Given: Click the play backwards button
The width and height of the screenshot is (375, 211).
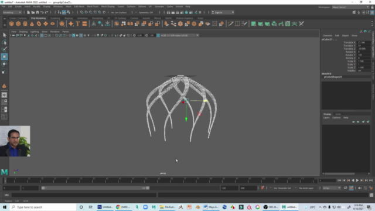Looking at the screenshot, I should [353, 181].
